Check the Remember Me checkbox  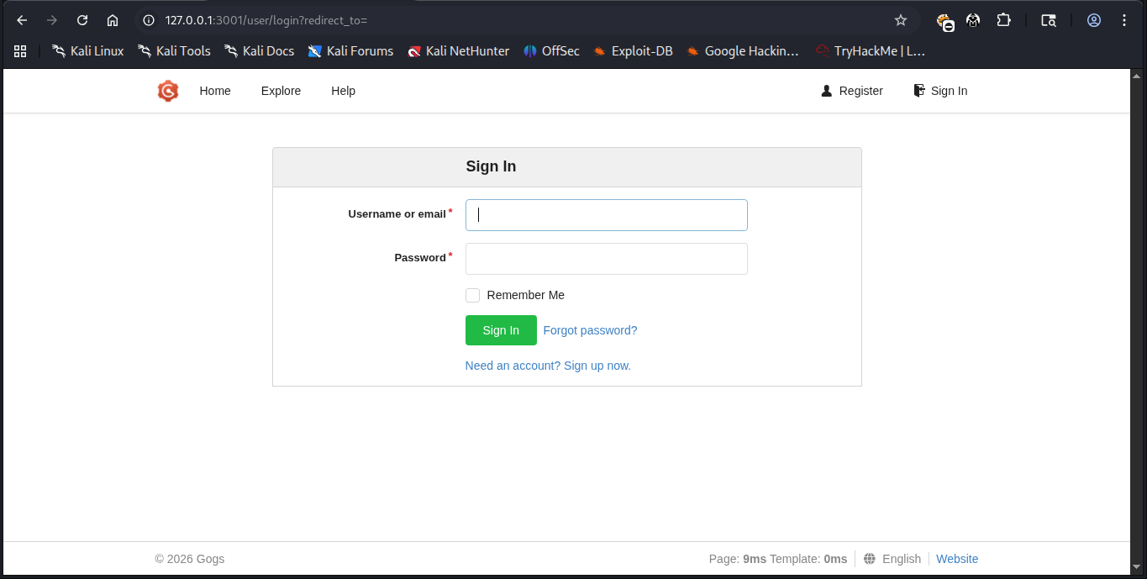tap(472, 295)
